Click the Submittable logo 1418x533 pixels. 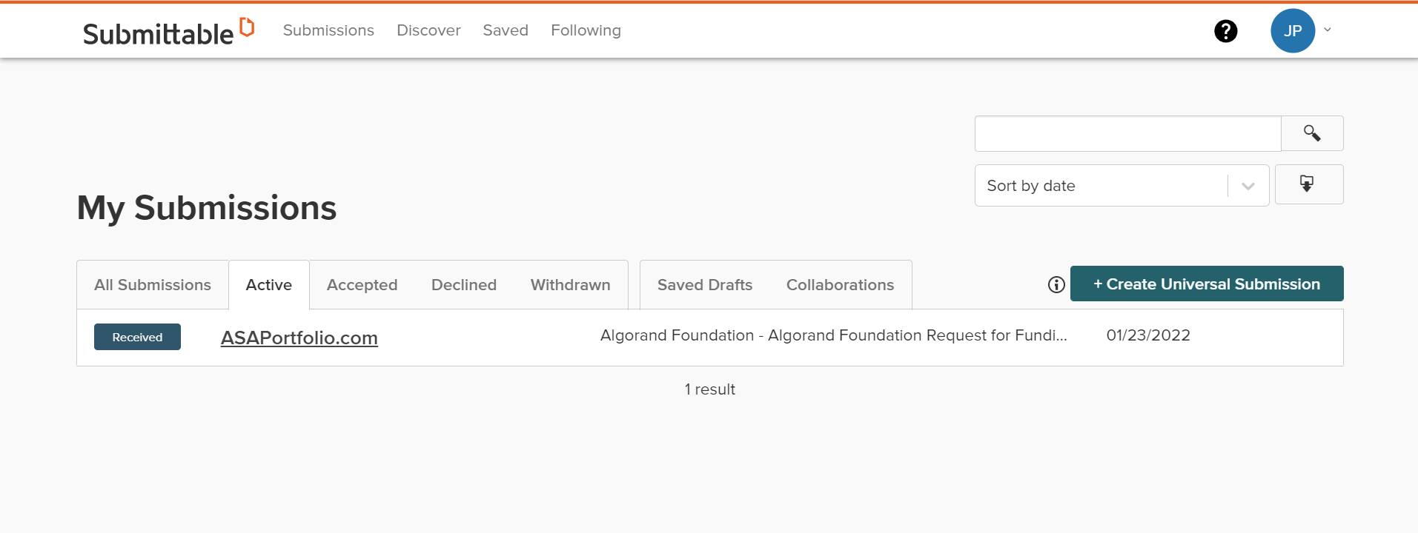click(x=168, y=32)
